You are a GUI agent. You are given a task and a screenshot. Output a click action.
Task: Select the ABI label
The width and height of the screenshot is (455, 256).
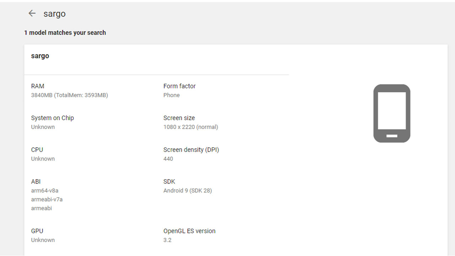point(36,182)
